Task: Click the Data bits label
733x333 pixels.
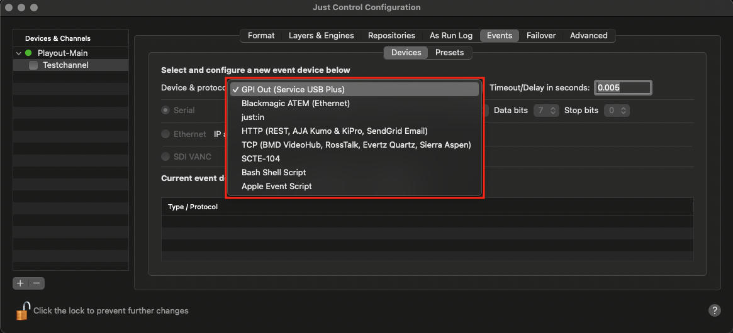Action: click(x=511, y=111)
